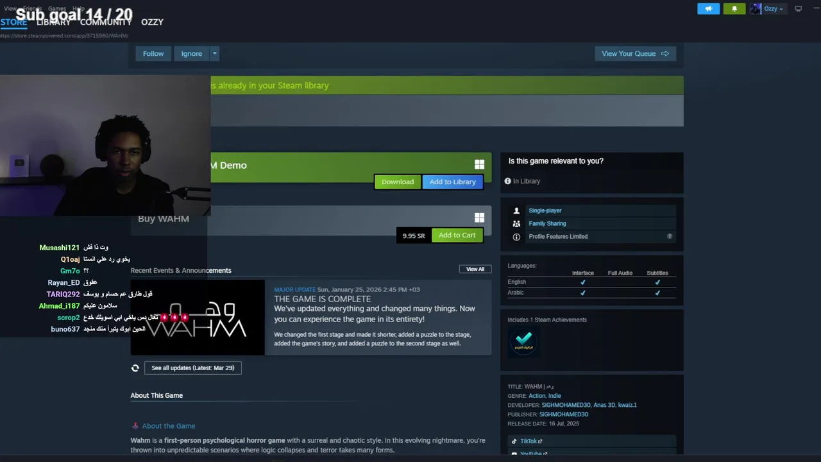Open THE GAME IS COMPLETE announcement title
Screen dimensions: 821x462
point(323,299)
